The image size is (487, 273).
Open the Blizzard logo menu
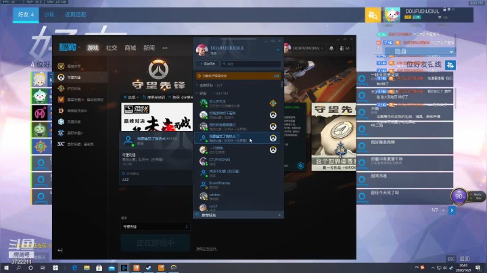click(69, 47)
